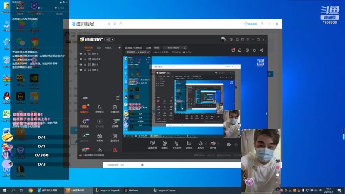The width and height of the screenshot is (345, 194).
Task: Select the third scene tab
Action: click(108, 47)
